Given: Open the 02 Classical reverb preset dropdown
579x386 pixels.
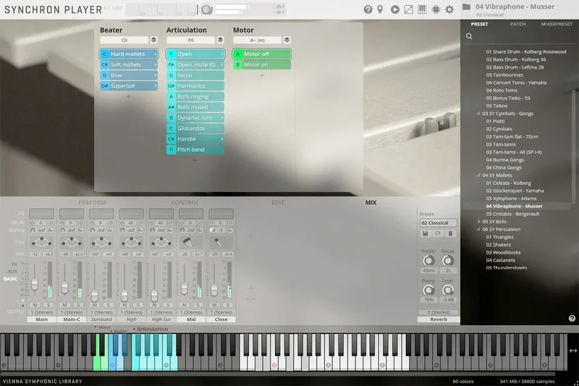Looking at the screenshot, I should pyautogui.click(x=439, y=223).
